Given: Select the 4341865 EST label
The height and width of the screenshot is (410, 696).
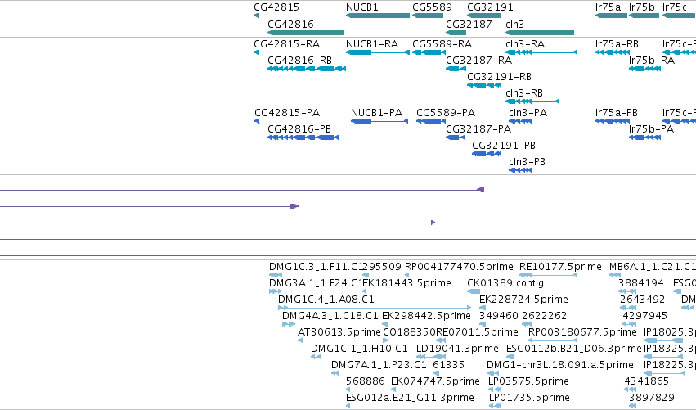Looking at the screenshot, I should (646, 381).
